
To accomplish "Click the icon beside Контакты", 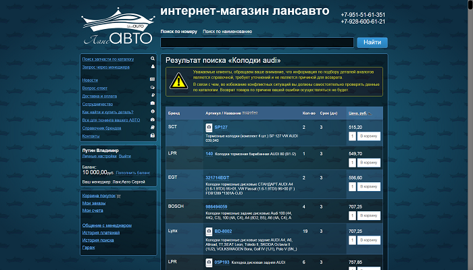I will pos(153,135).
